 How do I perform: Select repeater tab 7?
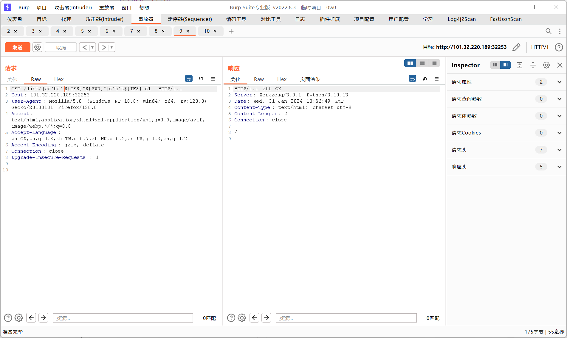(x=131, y=31)
